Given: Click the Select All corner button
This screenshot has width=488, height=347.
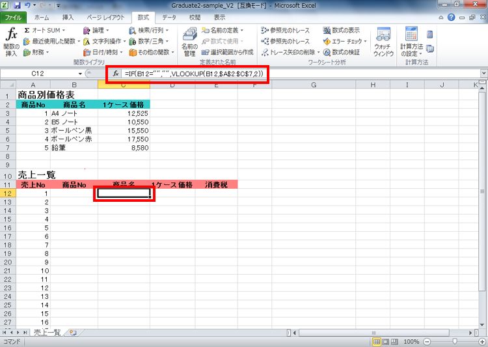Looking at the screenshot, I should [8, 85].
